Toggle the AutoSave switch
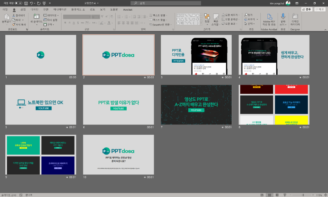Viewport: 328px width, 197px height. pos(18,3)
